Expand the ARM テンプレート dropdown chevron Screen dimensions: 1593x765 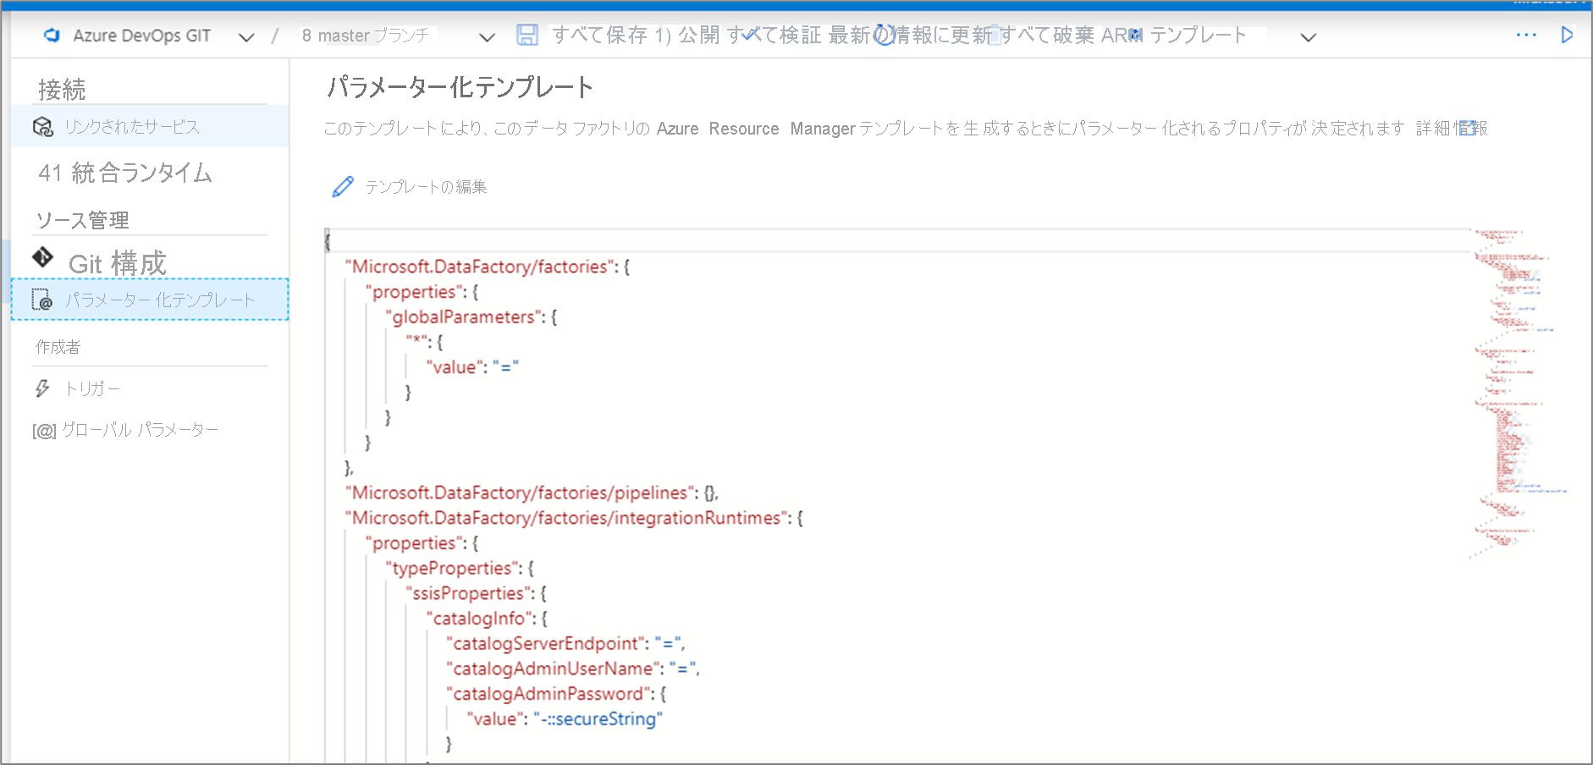tap(1308, 37)
